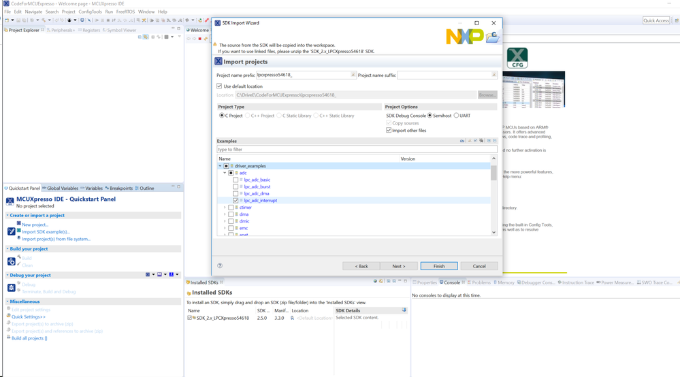Expand the dmic tree node
Image resolution: width=680 pixels, height=377 pixels.
225,221
